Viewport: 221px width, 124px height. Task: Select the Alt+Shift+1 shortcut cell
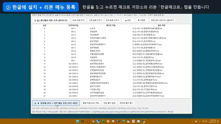point(74,64)
